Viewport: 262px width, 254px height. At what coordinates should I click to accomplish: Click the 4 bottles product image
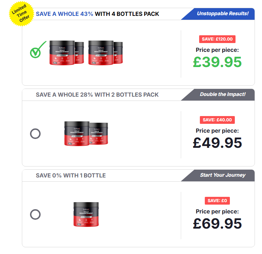86,53
